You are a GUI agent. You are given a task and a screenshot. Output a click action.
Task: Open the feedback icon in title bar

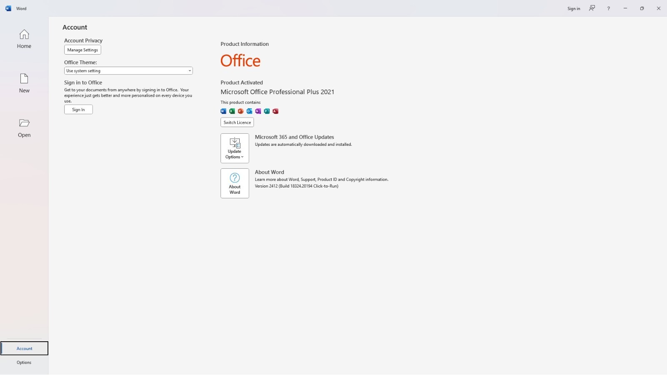click(592, 8)
